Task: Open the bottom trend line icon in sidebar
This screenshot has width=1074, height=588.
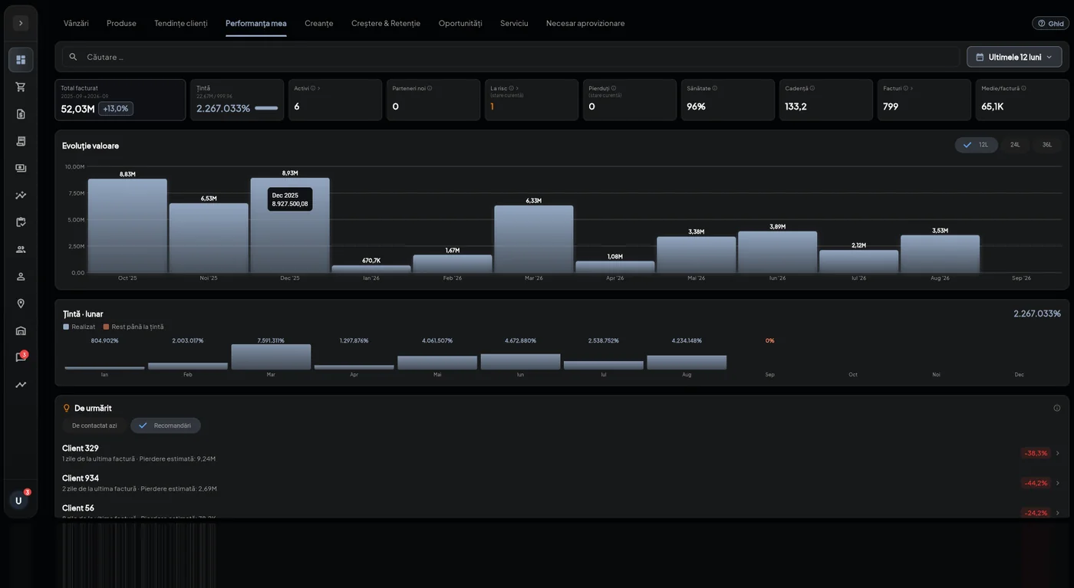Action: [21, 385]
